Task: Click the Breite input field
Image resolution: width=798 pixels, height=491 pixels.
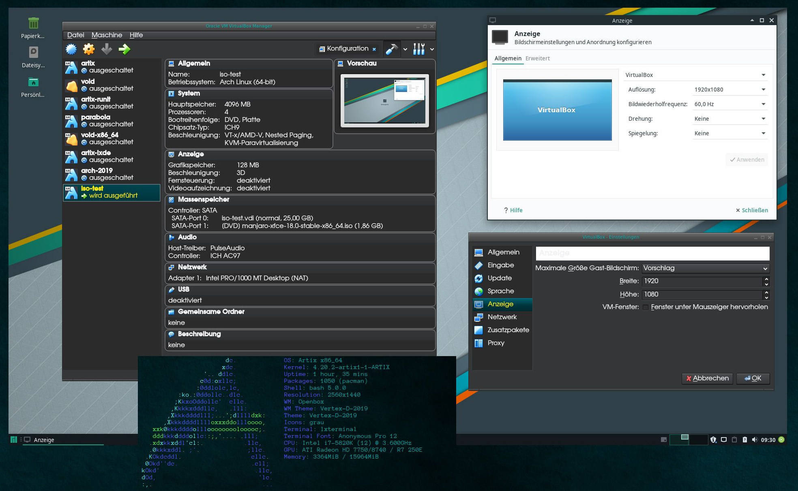Action: click(702, 281)
